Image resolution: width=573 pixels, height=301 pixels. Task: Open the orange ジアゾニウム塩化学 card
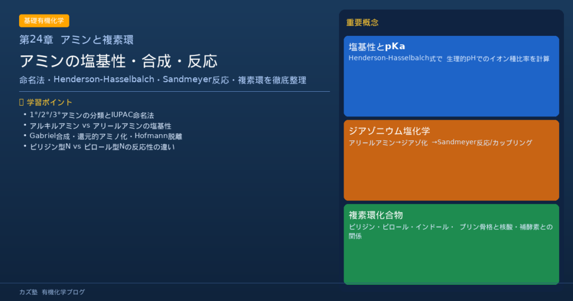tap(452, 160)
